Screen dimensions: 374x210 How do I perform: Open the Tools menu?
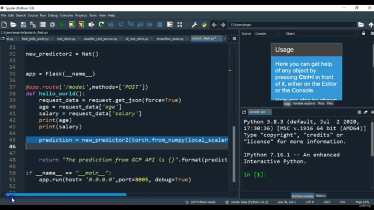(93, 16)
